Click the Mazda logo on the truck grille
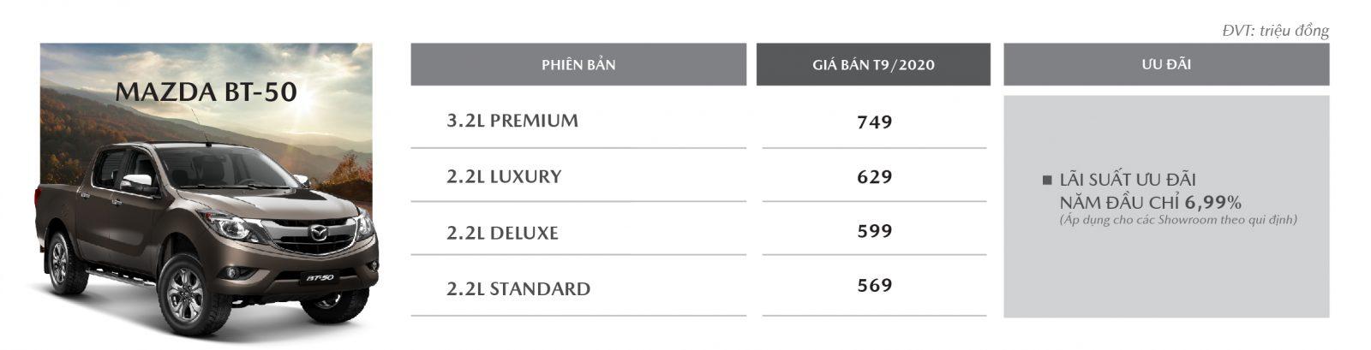 [316, 233]
